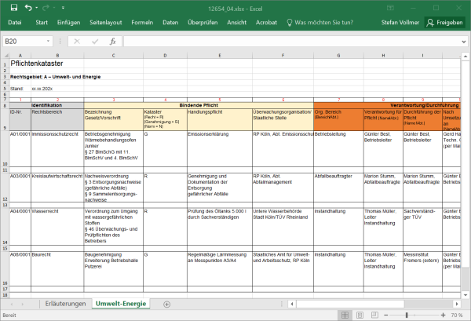Switch to Normal view in status bar
The image size is (471, 321).
point(346,316)
